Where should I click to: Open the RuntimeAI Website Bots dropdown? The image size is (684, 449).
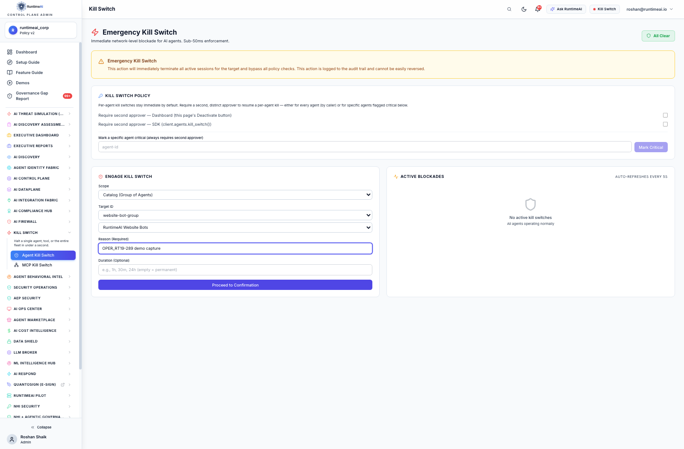(x=235, y=227)
